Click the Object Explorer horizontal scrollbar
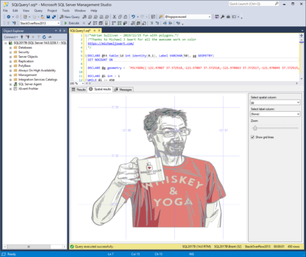Viewport: 306px width, 257px height. pos(35,247)
